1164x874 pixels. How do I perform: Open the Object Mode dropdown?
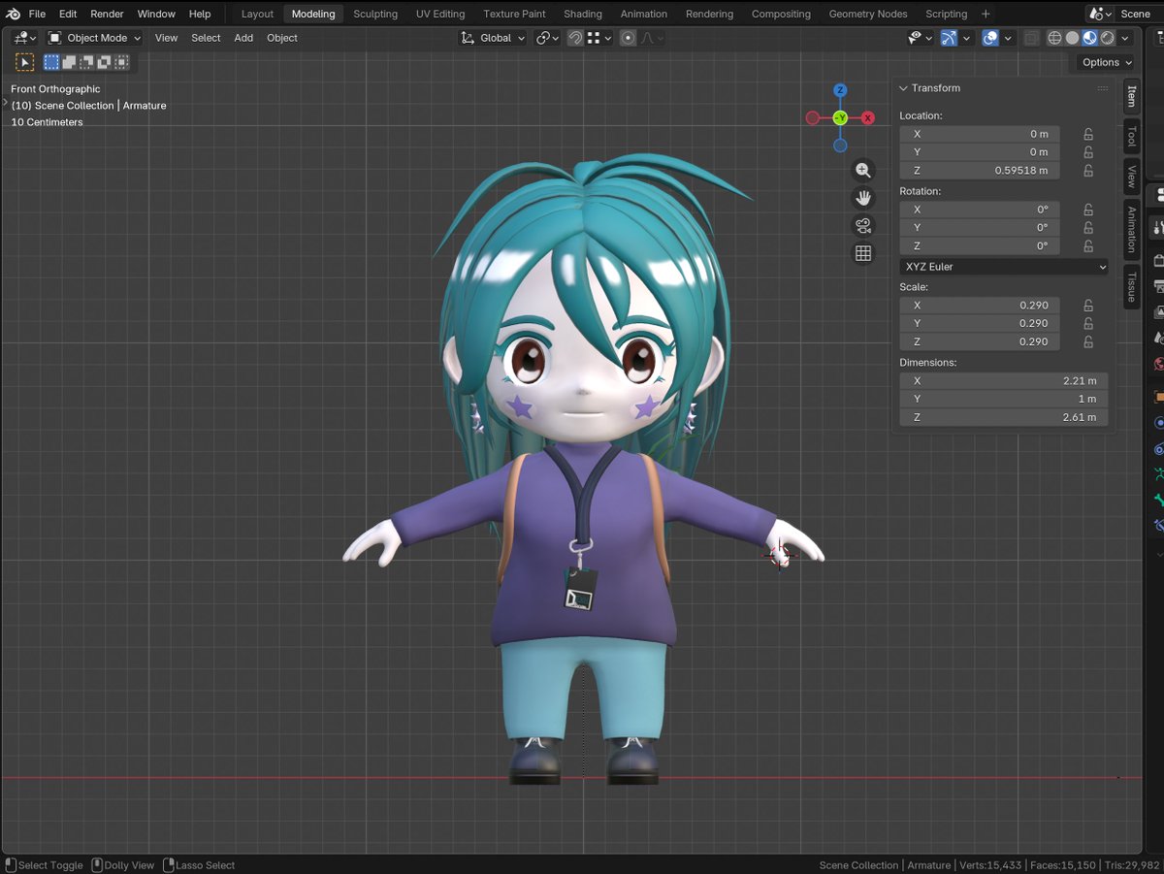point(95,38)
